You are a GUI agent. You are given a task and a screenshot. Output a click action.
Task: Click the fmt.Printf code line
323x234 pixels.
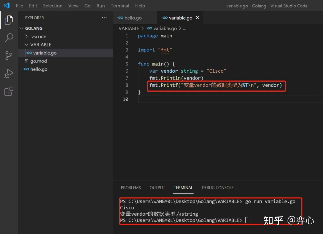point(215,85)
